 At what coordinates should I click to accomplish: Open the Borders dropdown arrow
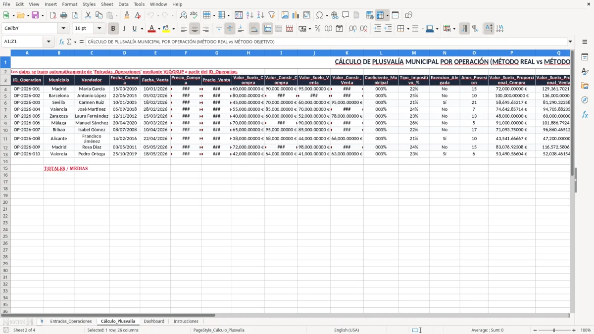click(408, 29)
